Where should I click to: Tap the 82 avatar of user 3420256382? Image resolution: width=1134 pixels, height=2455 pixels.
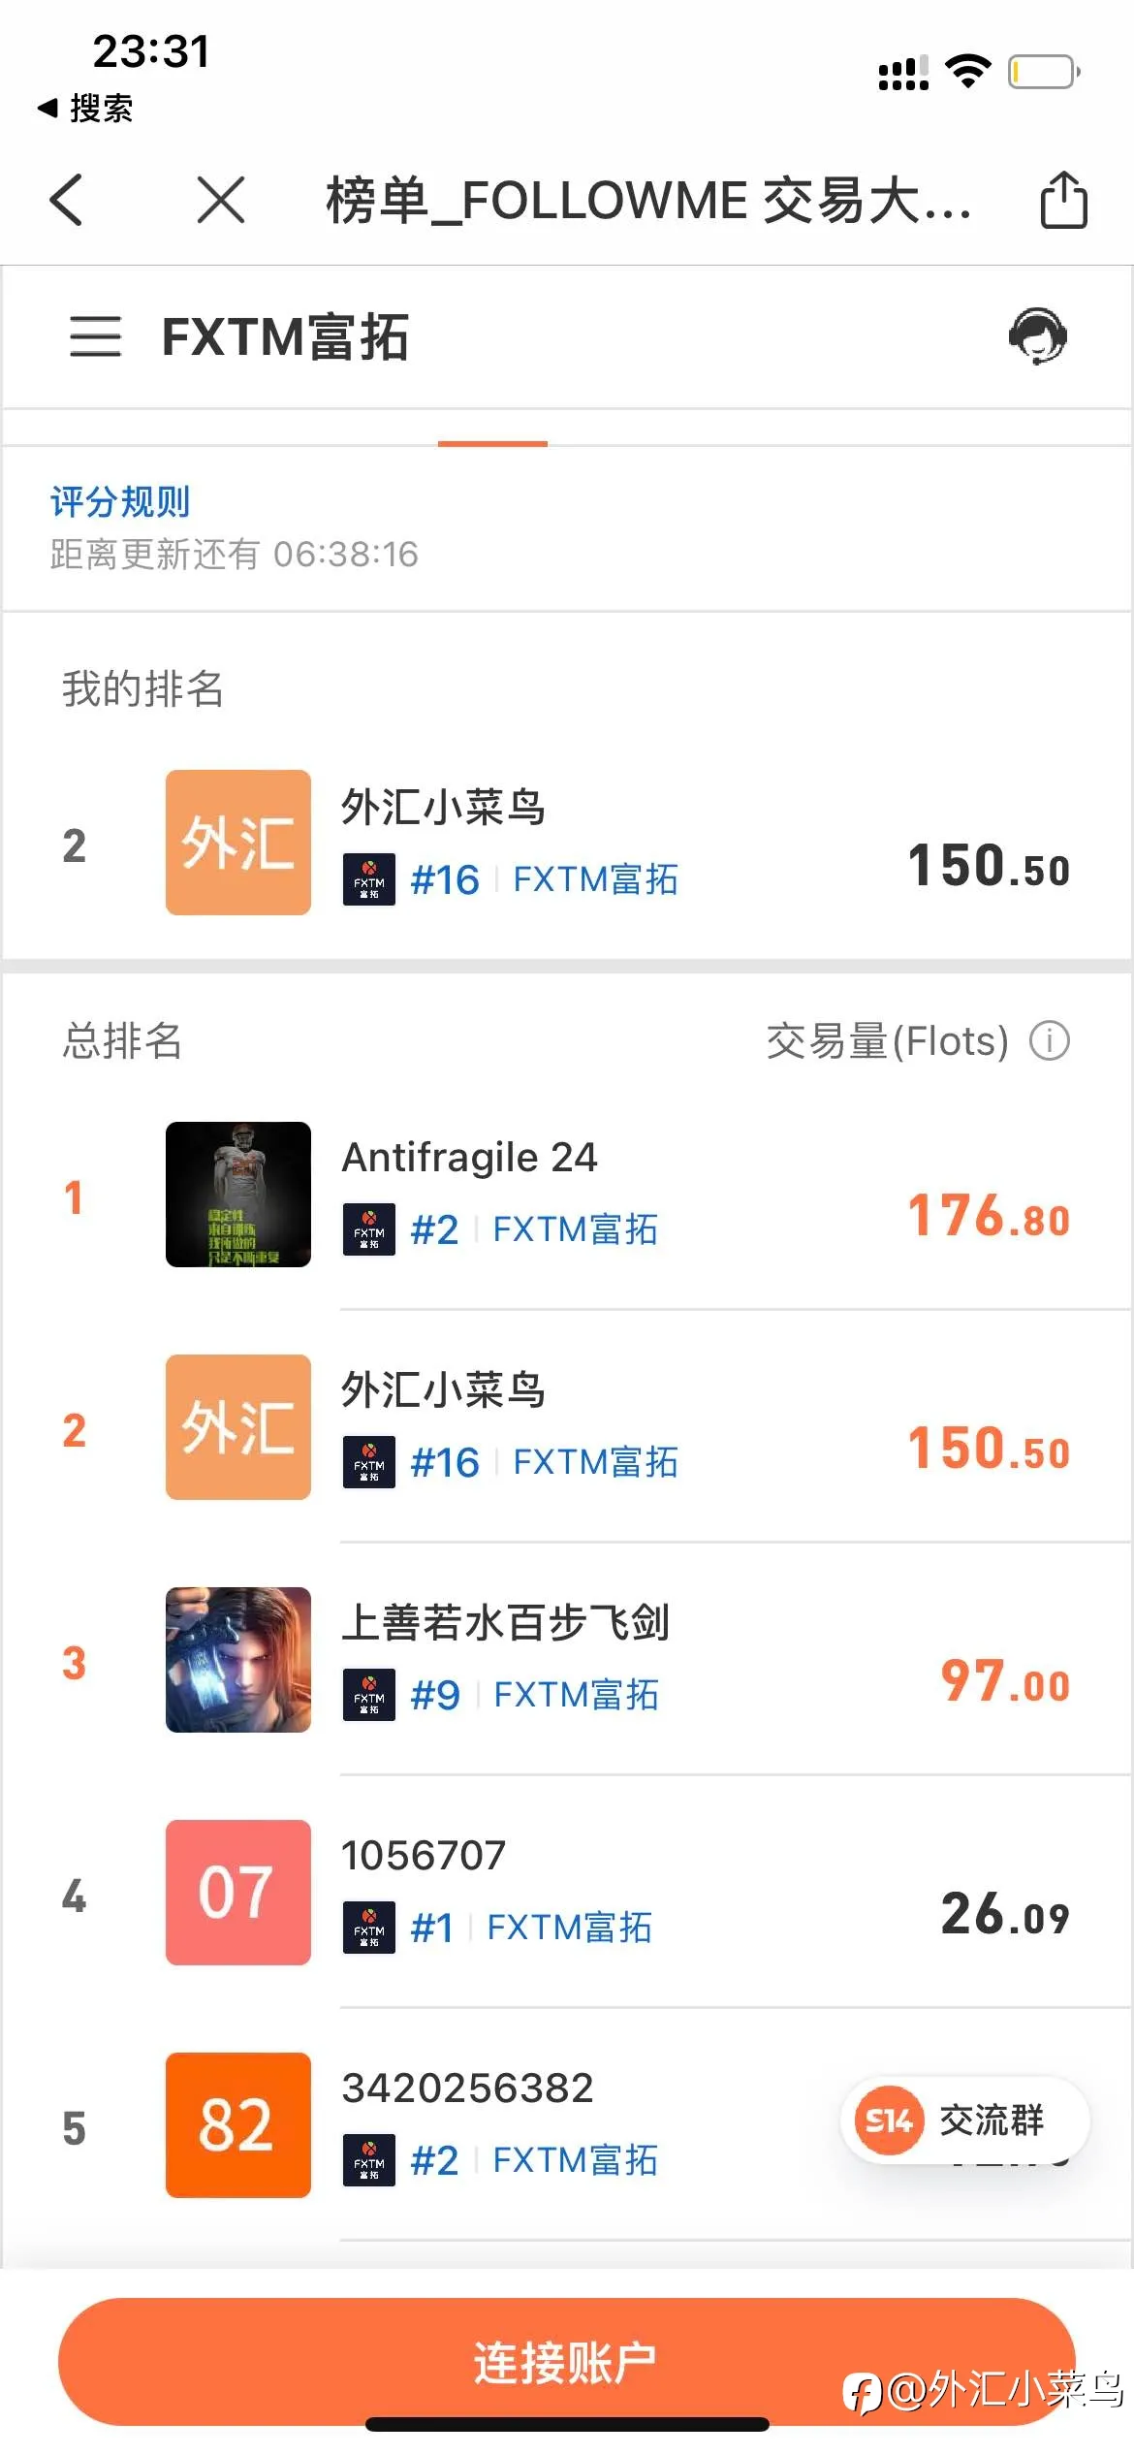pyautogui.click(x=238, y=2125)
